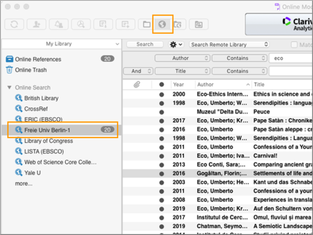Click the Share Library person-plus icon
This screenshot has height=235, width=313.
[x=37, y=24]
